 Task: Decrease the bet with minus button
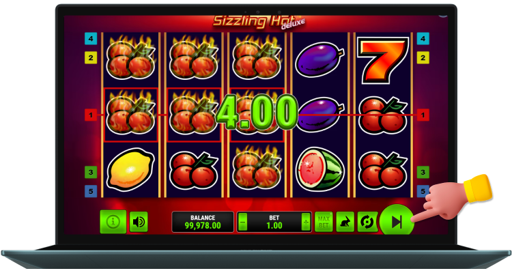[x=242, y=222]
